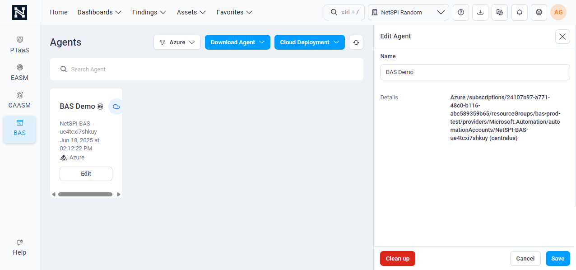The height and width of the screenshot is (270, 576).
Task: Expand the Dashboards menu
Action: coord(100,12)
